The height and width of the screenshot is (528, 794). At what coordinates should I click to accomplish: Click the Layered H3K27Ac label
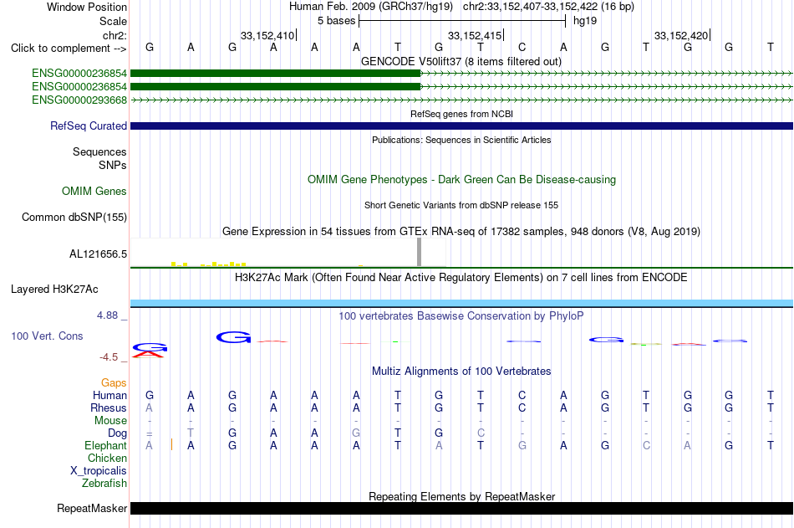pos(54,290)
